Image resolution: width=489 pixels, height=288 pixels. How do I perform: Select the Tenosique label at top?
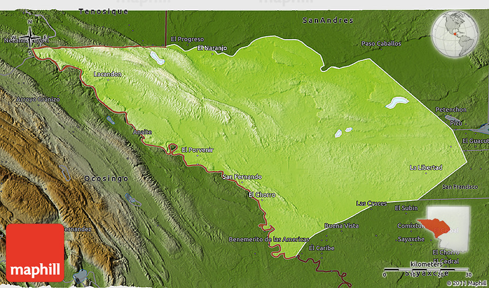tap(104, 11)
